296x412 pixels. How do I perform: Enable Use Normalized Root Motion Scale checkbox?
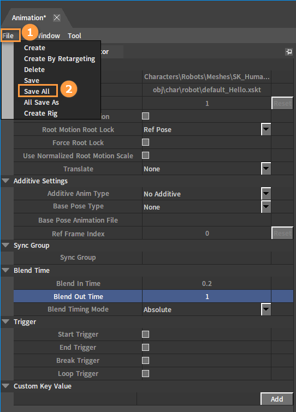click(x=145, y=156)
